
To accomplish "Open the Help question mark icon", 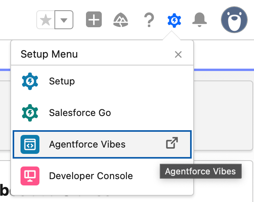I will click(149, 20).
